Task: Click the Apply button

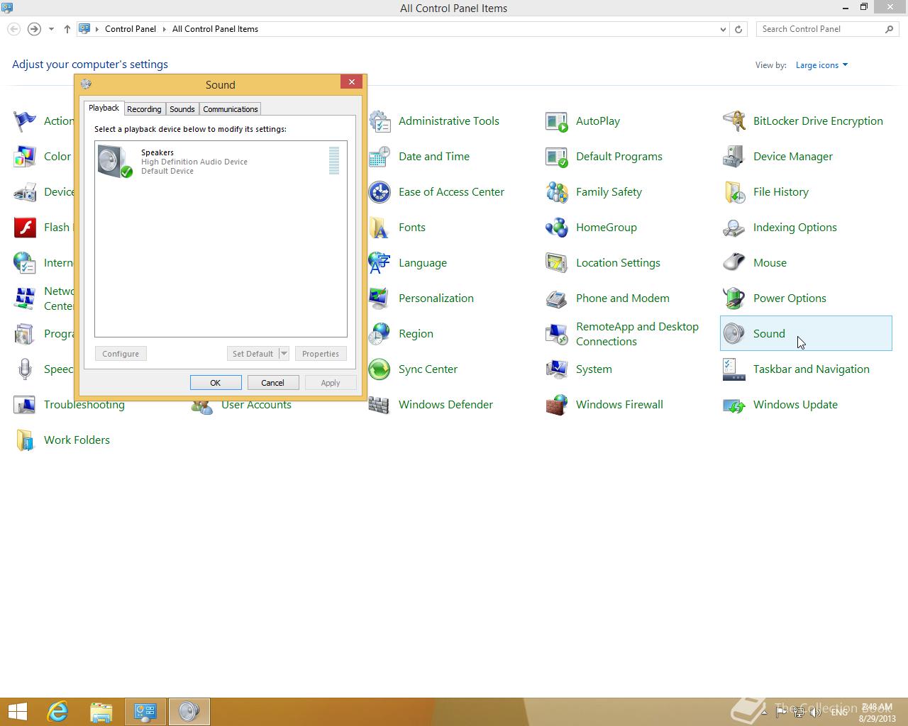Action: pos(331,383)
